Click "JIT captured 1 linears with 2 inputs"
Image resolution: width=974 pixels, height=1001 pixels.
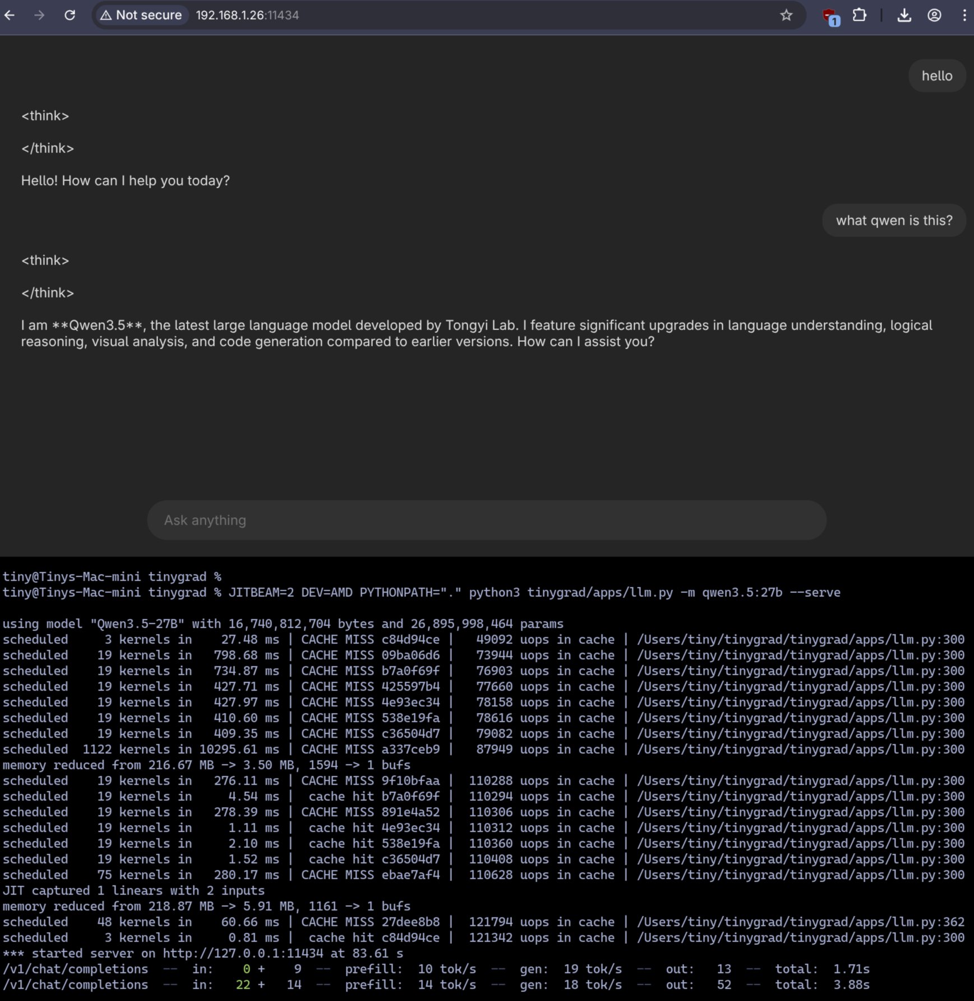coord(133,891)
